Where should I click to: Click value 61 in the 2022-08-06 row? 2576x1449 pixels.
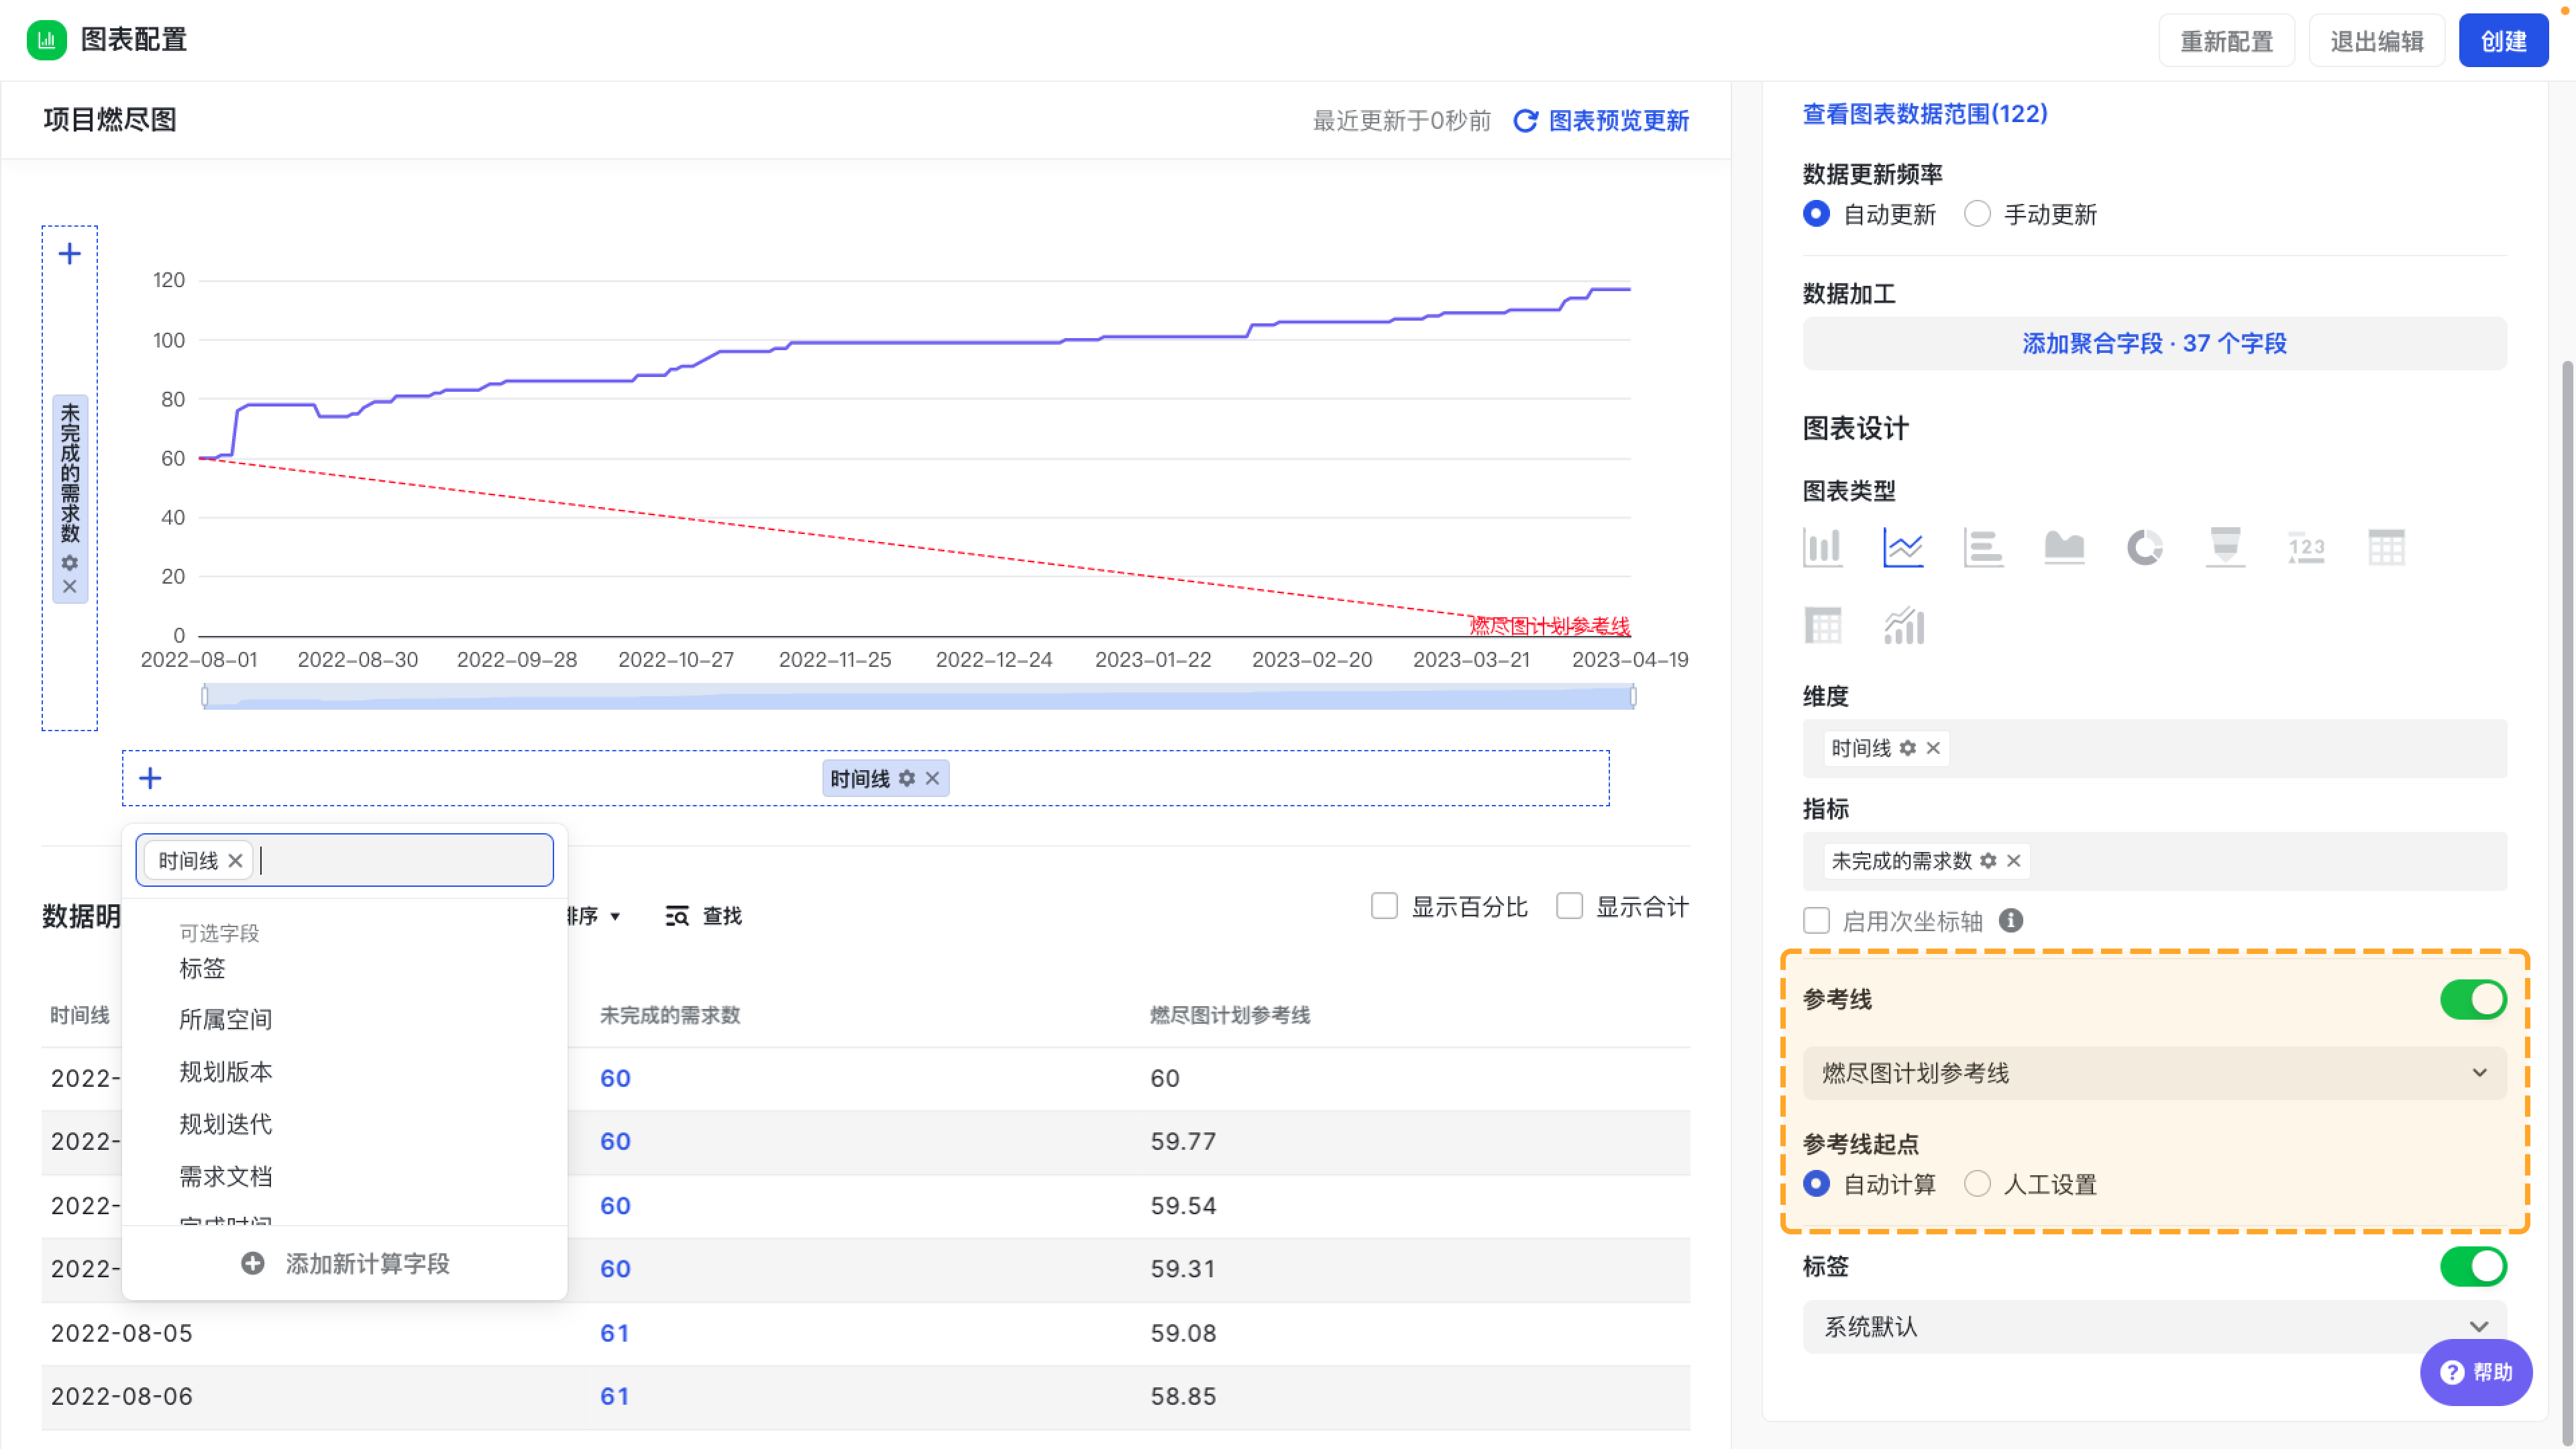614,1396
